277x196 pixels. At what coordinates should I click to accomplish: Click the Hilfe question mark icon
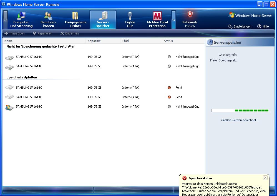click(x=259, y=26)
